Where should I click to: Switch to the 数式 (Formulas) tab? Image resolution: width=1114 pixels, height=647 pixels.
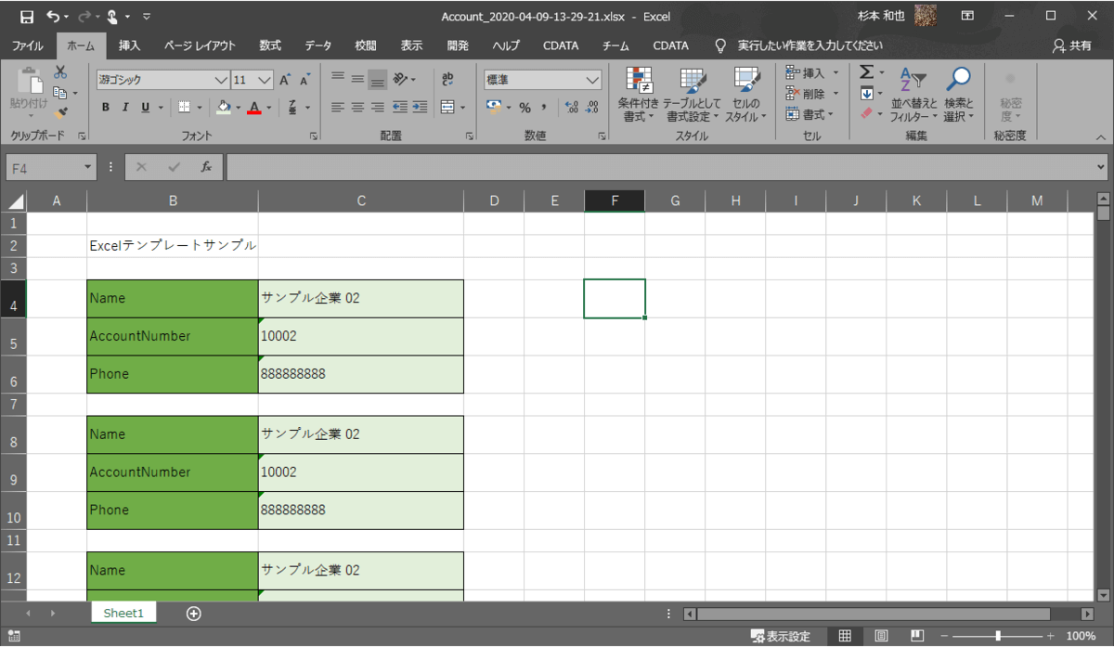[270, 45]
